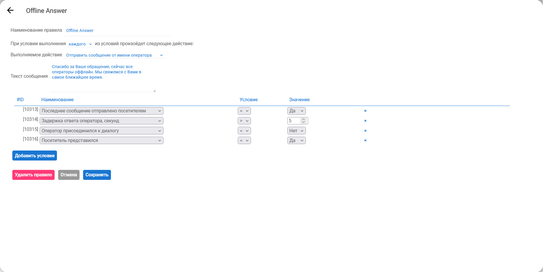
Task: Expand the 'Выполняемое действие' action dropdown
Action: coord(114,55)
